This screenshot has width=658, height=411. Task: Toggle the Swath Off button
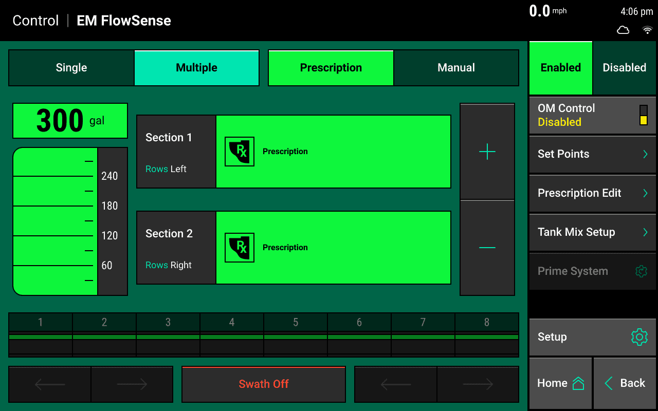coord(264,384)
